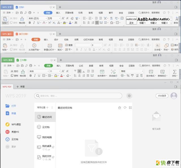Click 从当前开始 play icon in WPS Presentation
The height and width of the screenshot is (168, 181).
[x=34, y=45]
